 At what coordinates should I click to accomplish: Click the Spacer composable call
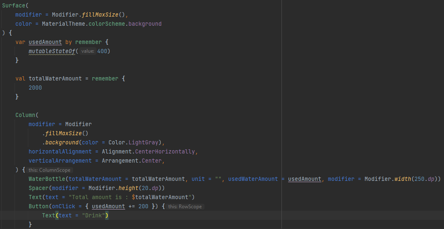(x=39, y=188)
